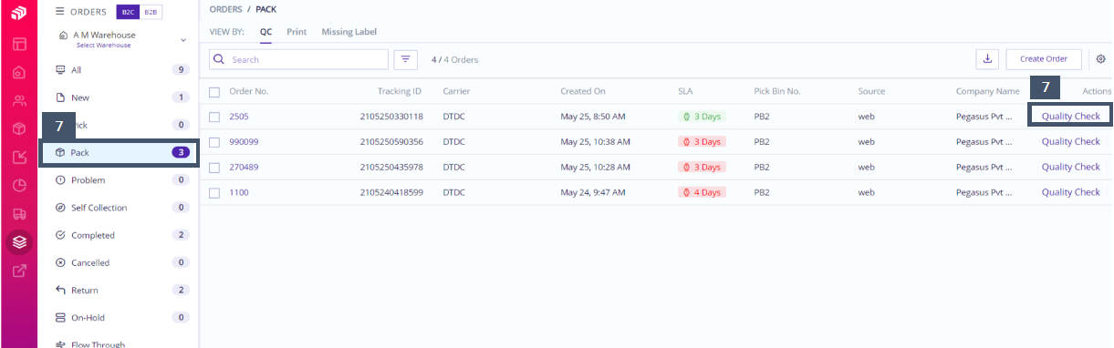Screen dimensions: 1114x348
Task: Click Quality Check for order 1100
Action: (x=1071, y=193)
